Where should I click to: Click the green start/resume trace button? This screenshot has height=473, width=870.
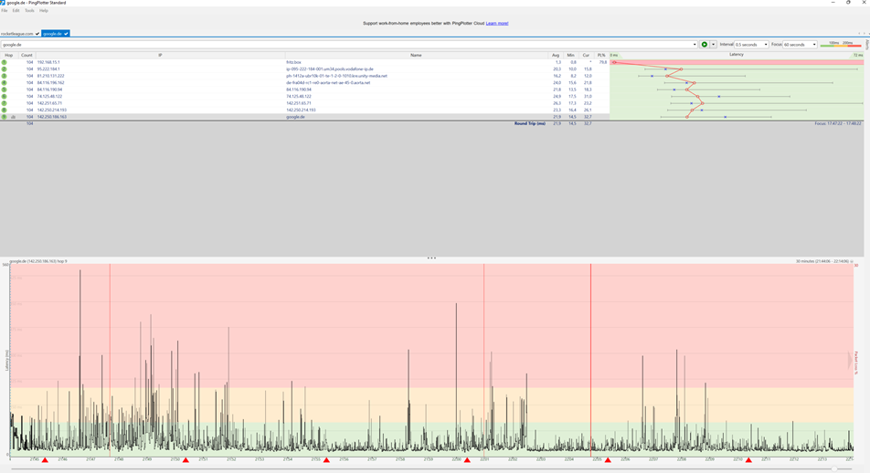click(705, 44)
